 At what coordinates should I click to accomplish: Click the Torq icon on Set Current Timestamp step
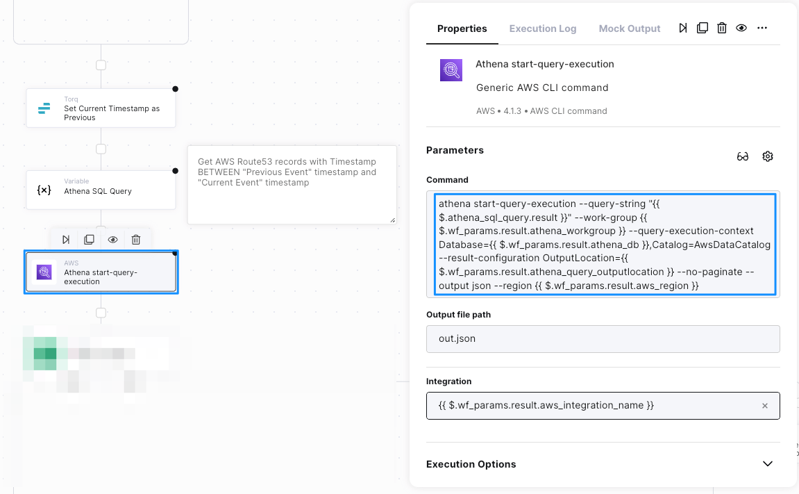(43, 108)
